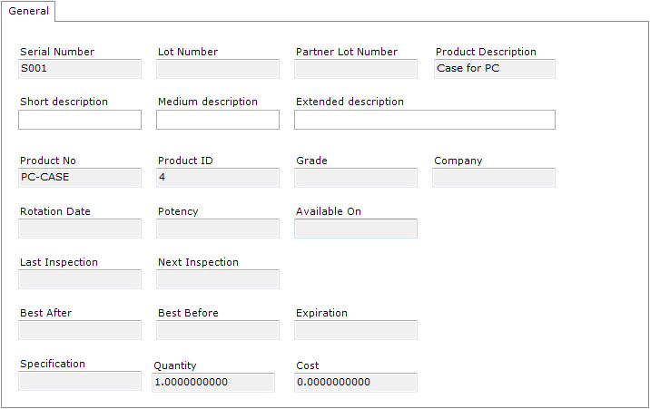Click the Partner Lot Number field
The width and height of the screenshot is (650, 409).
point(356,69)
